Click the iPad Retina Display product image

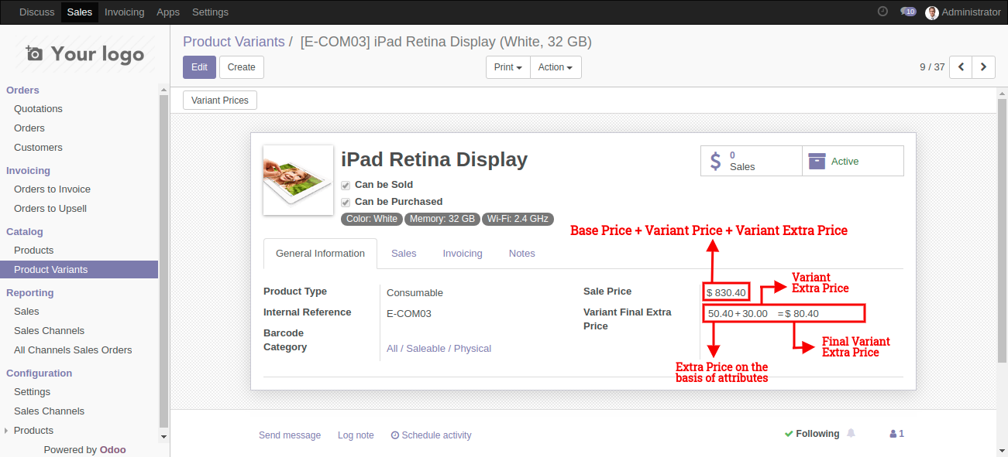(298, 179)
